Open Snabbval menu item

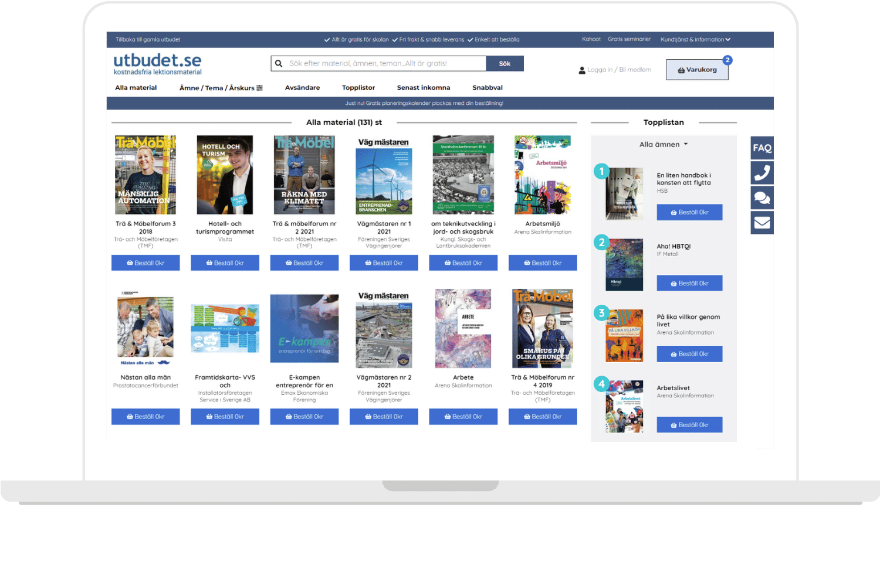click(x=488, y=87)
